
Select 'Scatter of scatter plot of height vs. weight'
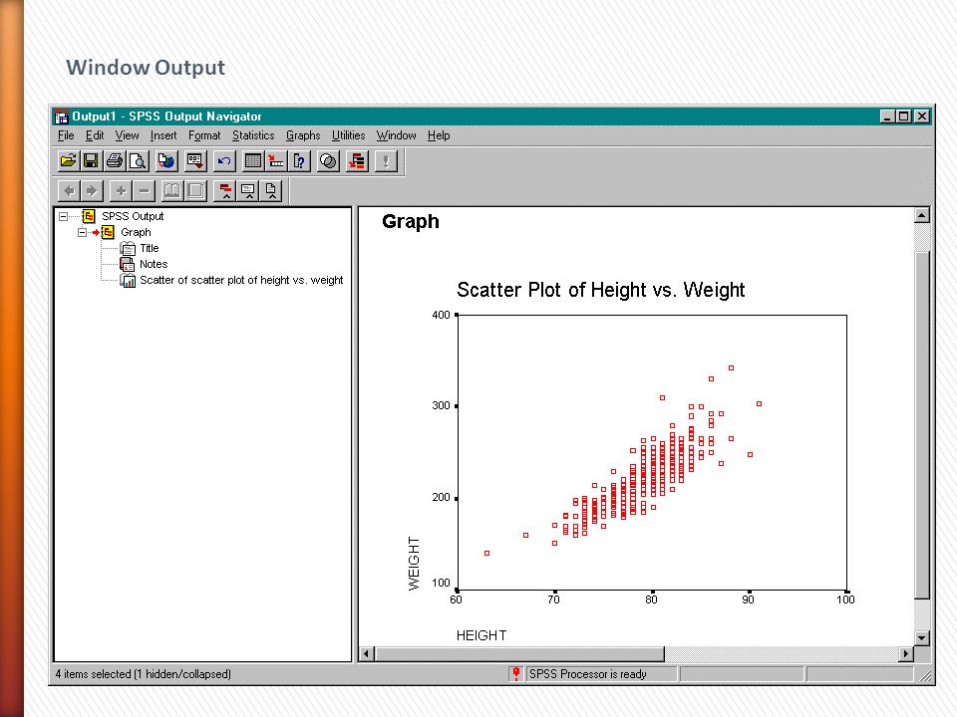(x=241, y=280)
